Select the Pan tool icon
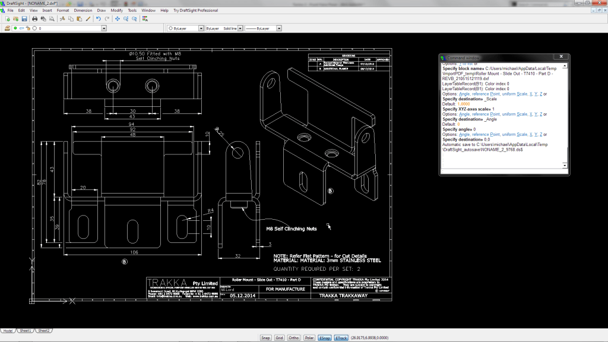The image size is (608, 342). coord(118,19)
